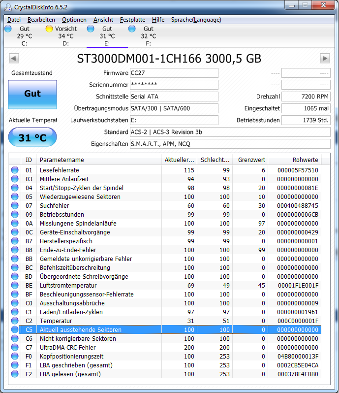
Task: Sort by the Rohwerte column header
Action: pyautogui.click(x=295, y=160)
